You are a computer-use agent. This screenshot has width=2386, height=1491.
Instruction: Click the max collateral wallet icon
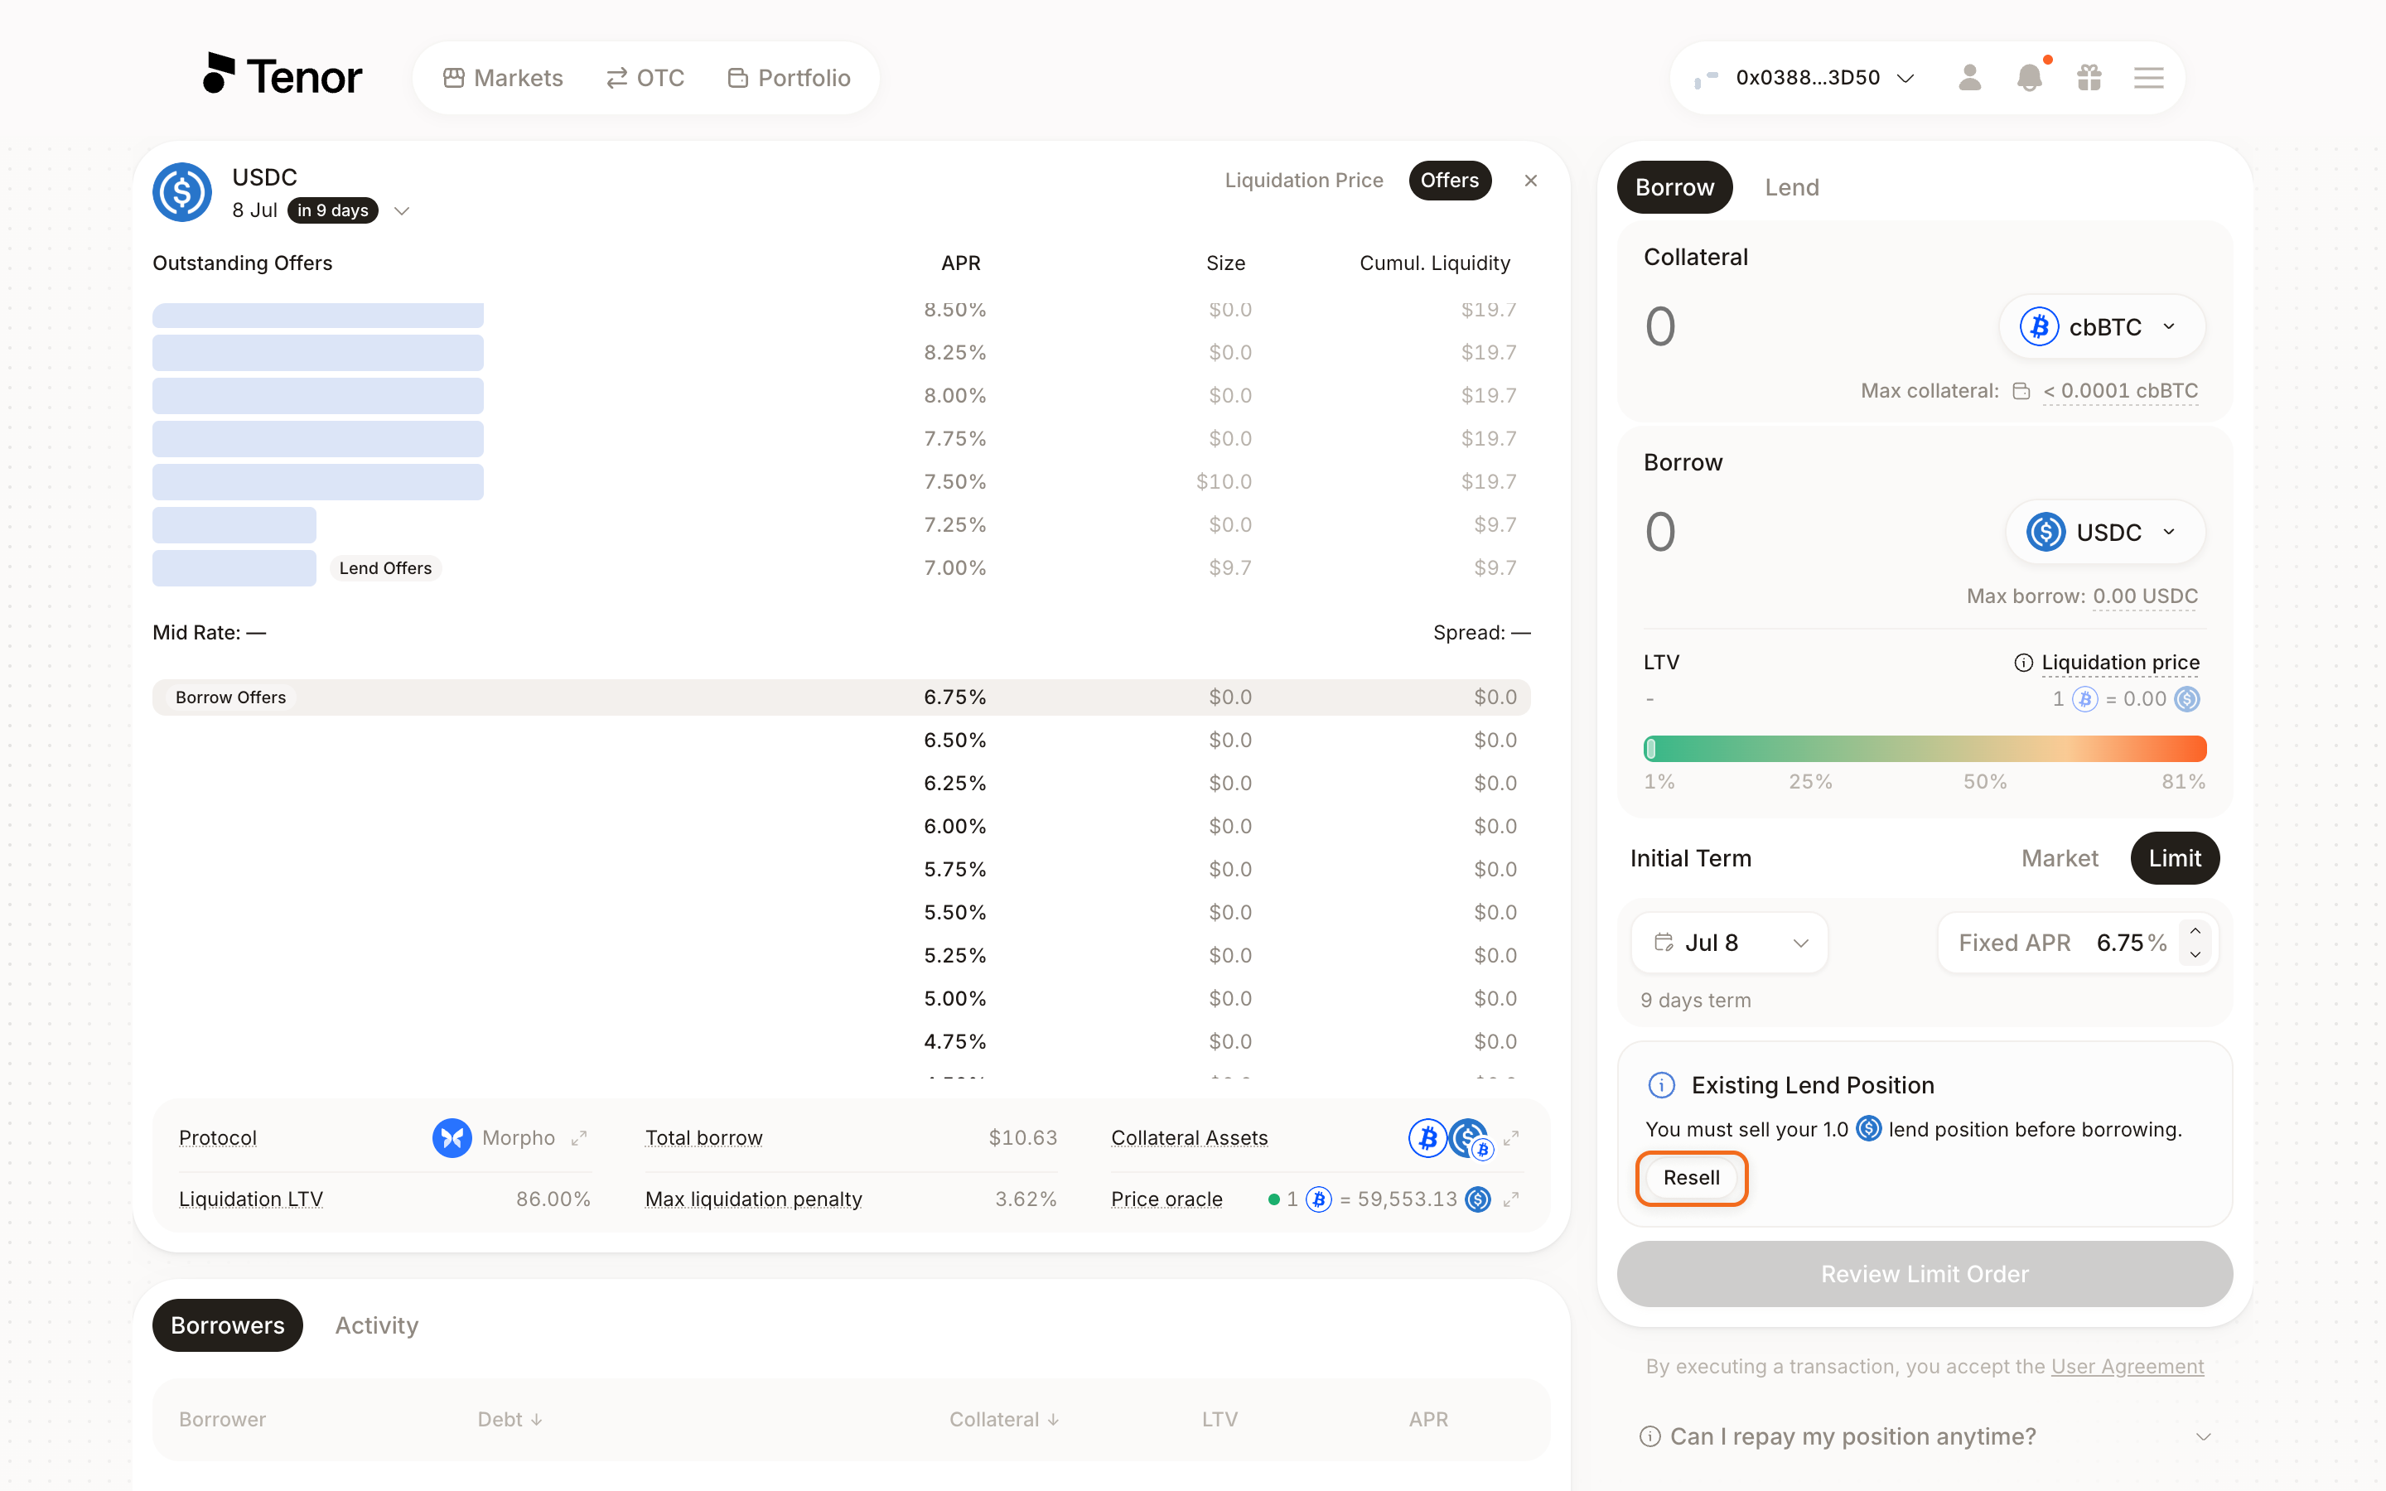point(2021,392)
